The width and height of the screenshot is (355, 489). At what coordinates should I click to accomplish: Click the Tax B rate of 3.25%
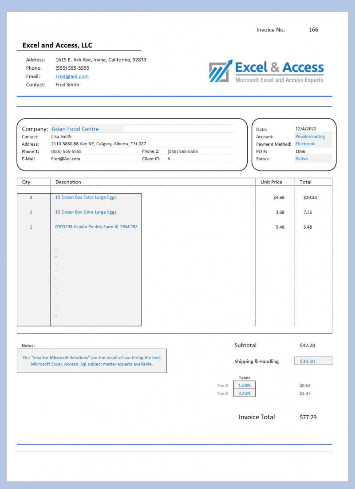click(245, 393)
